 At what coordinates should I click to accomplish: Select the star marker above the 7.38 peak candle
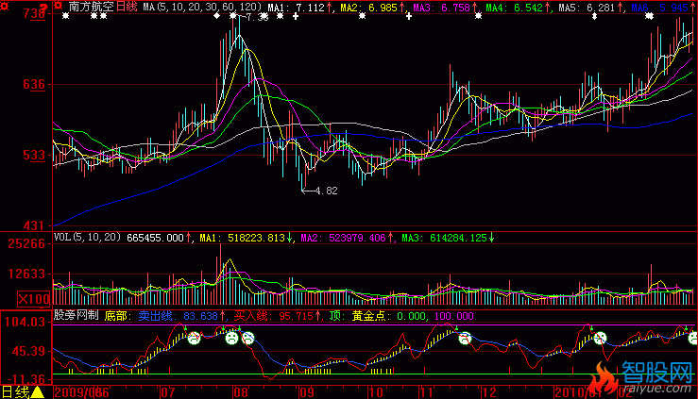tap(233, 16)
